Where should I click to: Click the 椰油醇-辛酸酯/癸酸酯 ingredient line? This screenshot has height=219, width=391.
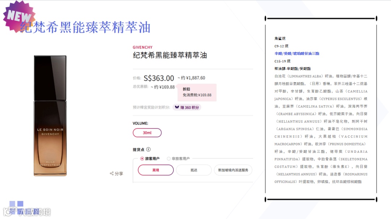(293, 68)
